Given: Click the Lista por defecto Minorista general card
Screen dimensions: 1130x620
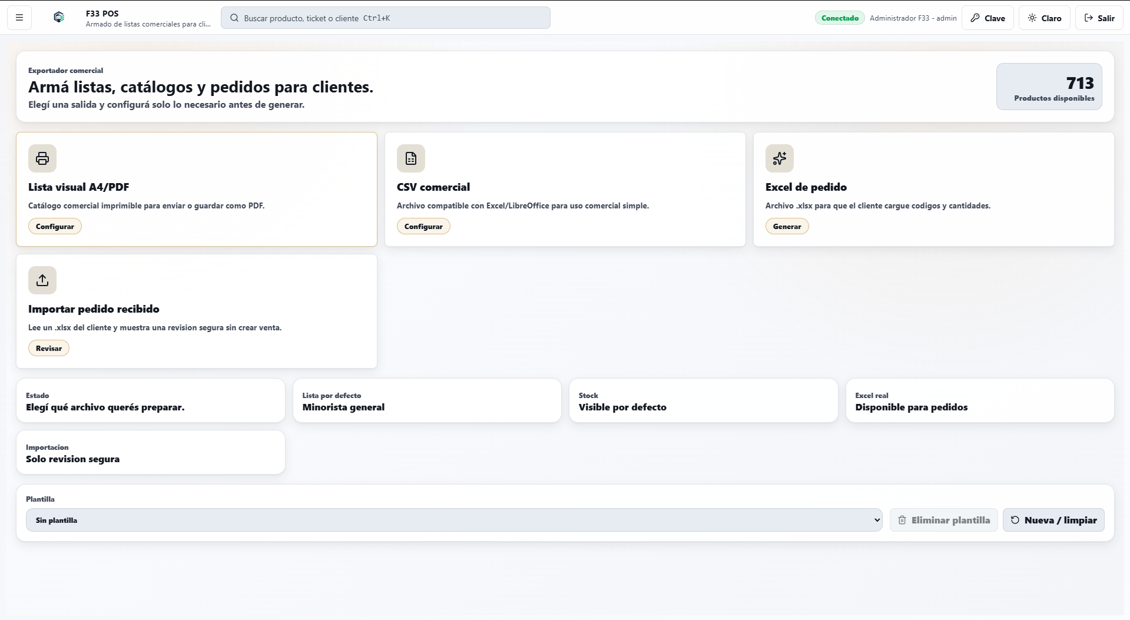Looking at the screenshot, I should coord(427,400).
